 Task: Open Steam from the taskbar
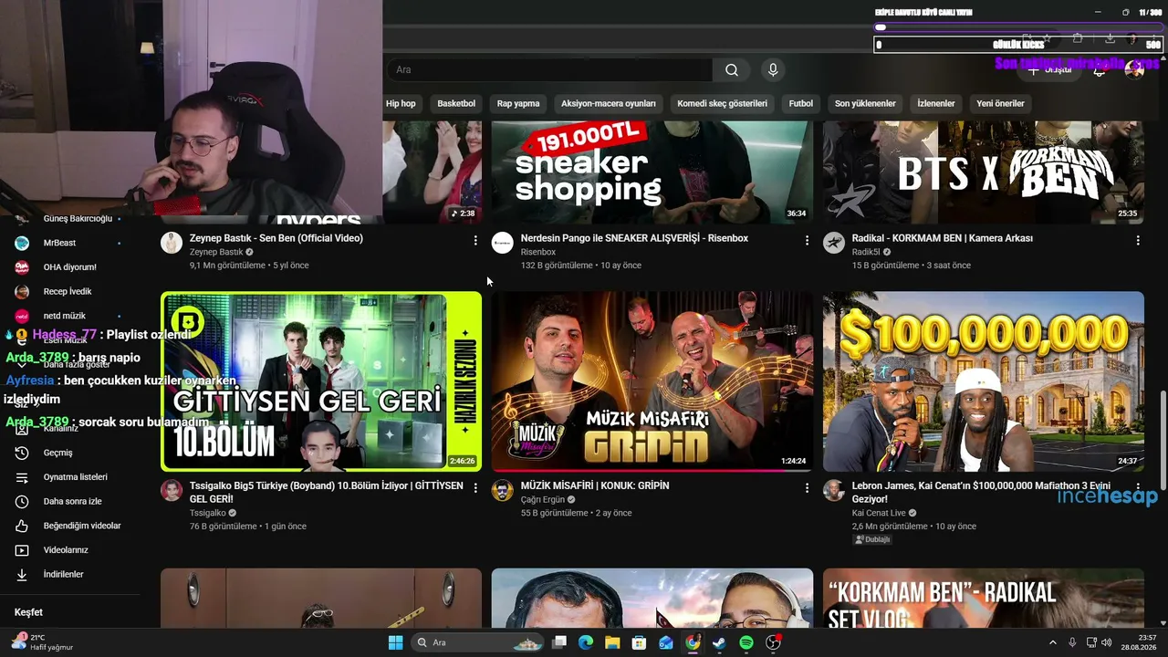click(x=719, y=642)
